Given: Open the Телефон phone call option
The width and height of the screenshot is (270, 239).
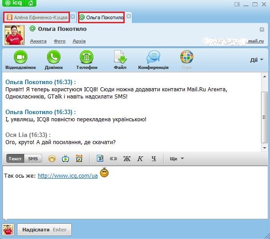Looking at the screenshot, I should [87, 57].
